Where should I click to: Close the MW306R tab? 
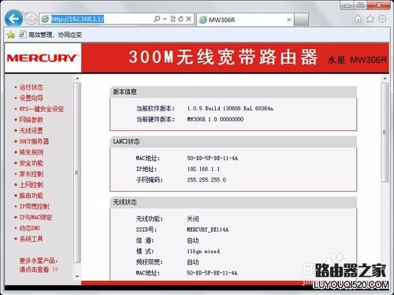coord(289,20)
